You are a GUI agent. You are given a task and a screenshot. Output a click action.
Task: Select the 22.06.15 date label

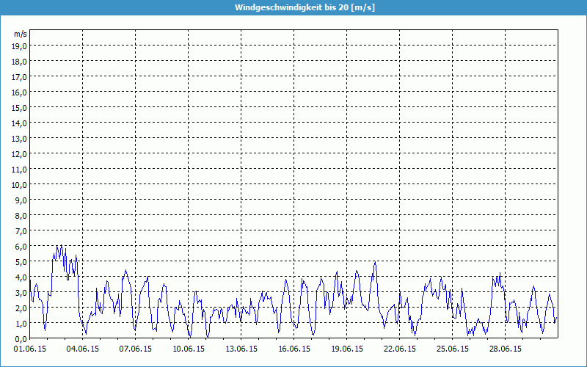tap(400, 349)
